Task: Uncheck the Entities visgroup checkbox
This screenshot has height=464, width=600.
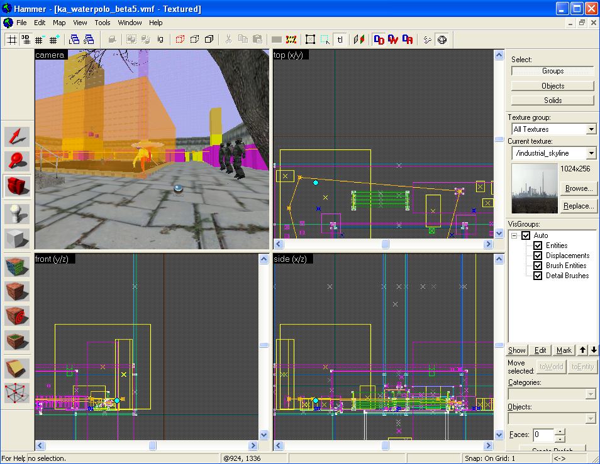Action: (x=538, y=245)
